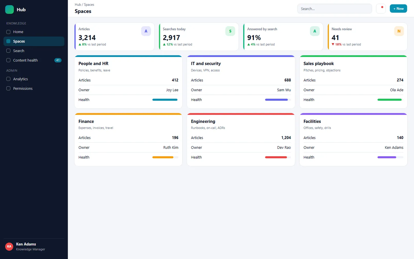Click the 41 needs review value

335,38
